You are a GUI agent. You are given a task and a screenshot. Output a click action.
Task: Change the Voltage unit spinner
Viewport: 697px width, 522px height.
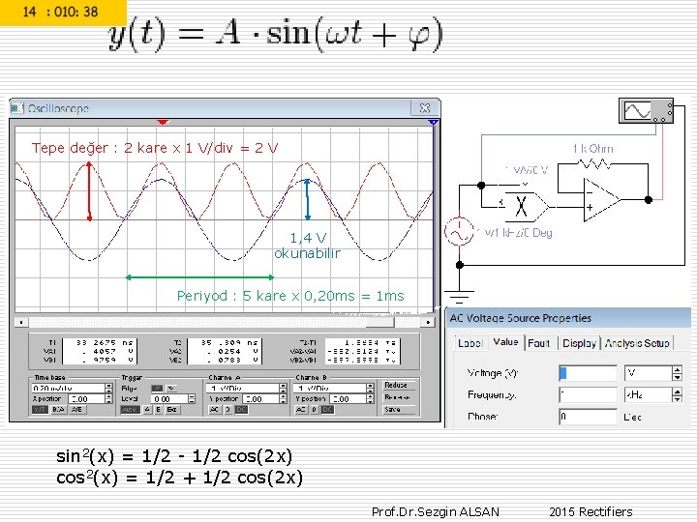click(x=677, y=373)
